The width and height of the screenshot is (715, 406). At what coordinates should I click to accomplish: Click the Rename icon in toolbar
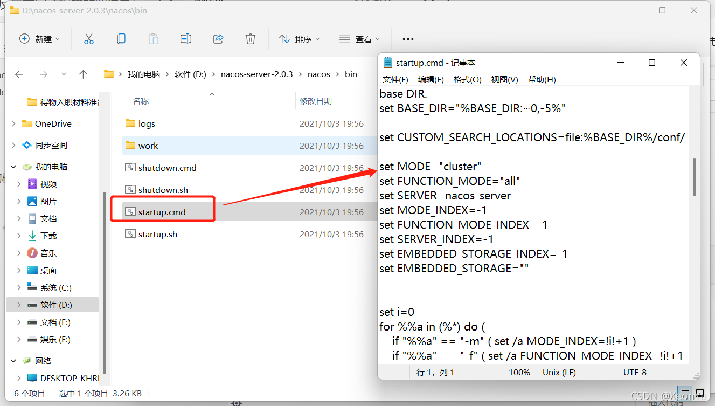coord(186,39)
